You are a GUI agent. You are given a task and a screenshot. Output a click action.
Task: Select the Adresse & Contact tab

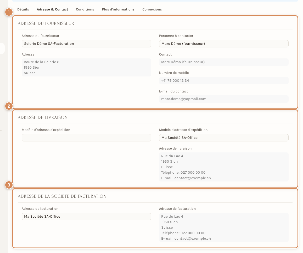pyautogui.click(x=52, y=9)
